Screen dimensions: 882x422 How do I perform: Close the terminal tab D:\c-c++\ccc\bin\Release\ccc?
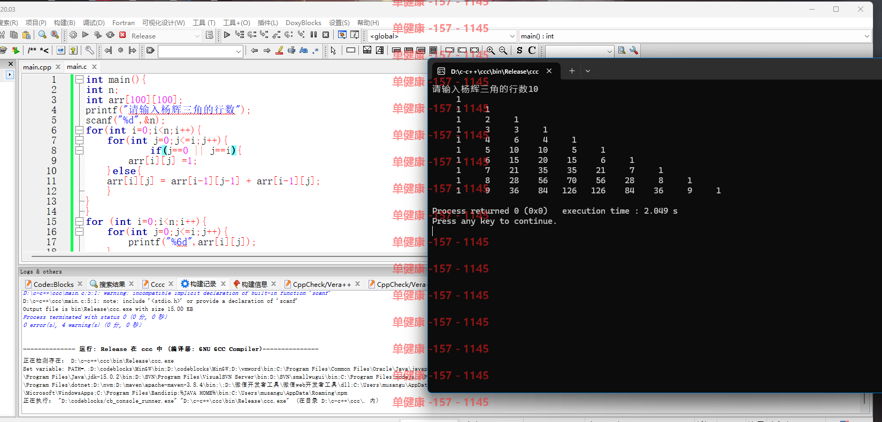(549, 71)
